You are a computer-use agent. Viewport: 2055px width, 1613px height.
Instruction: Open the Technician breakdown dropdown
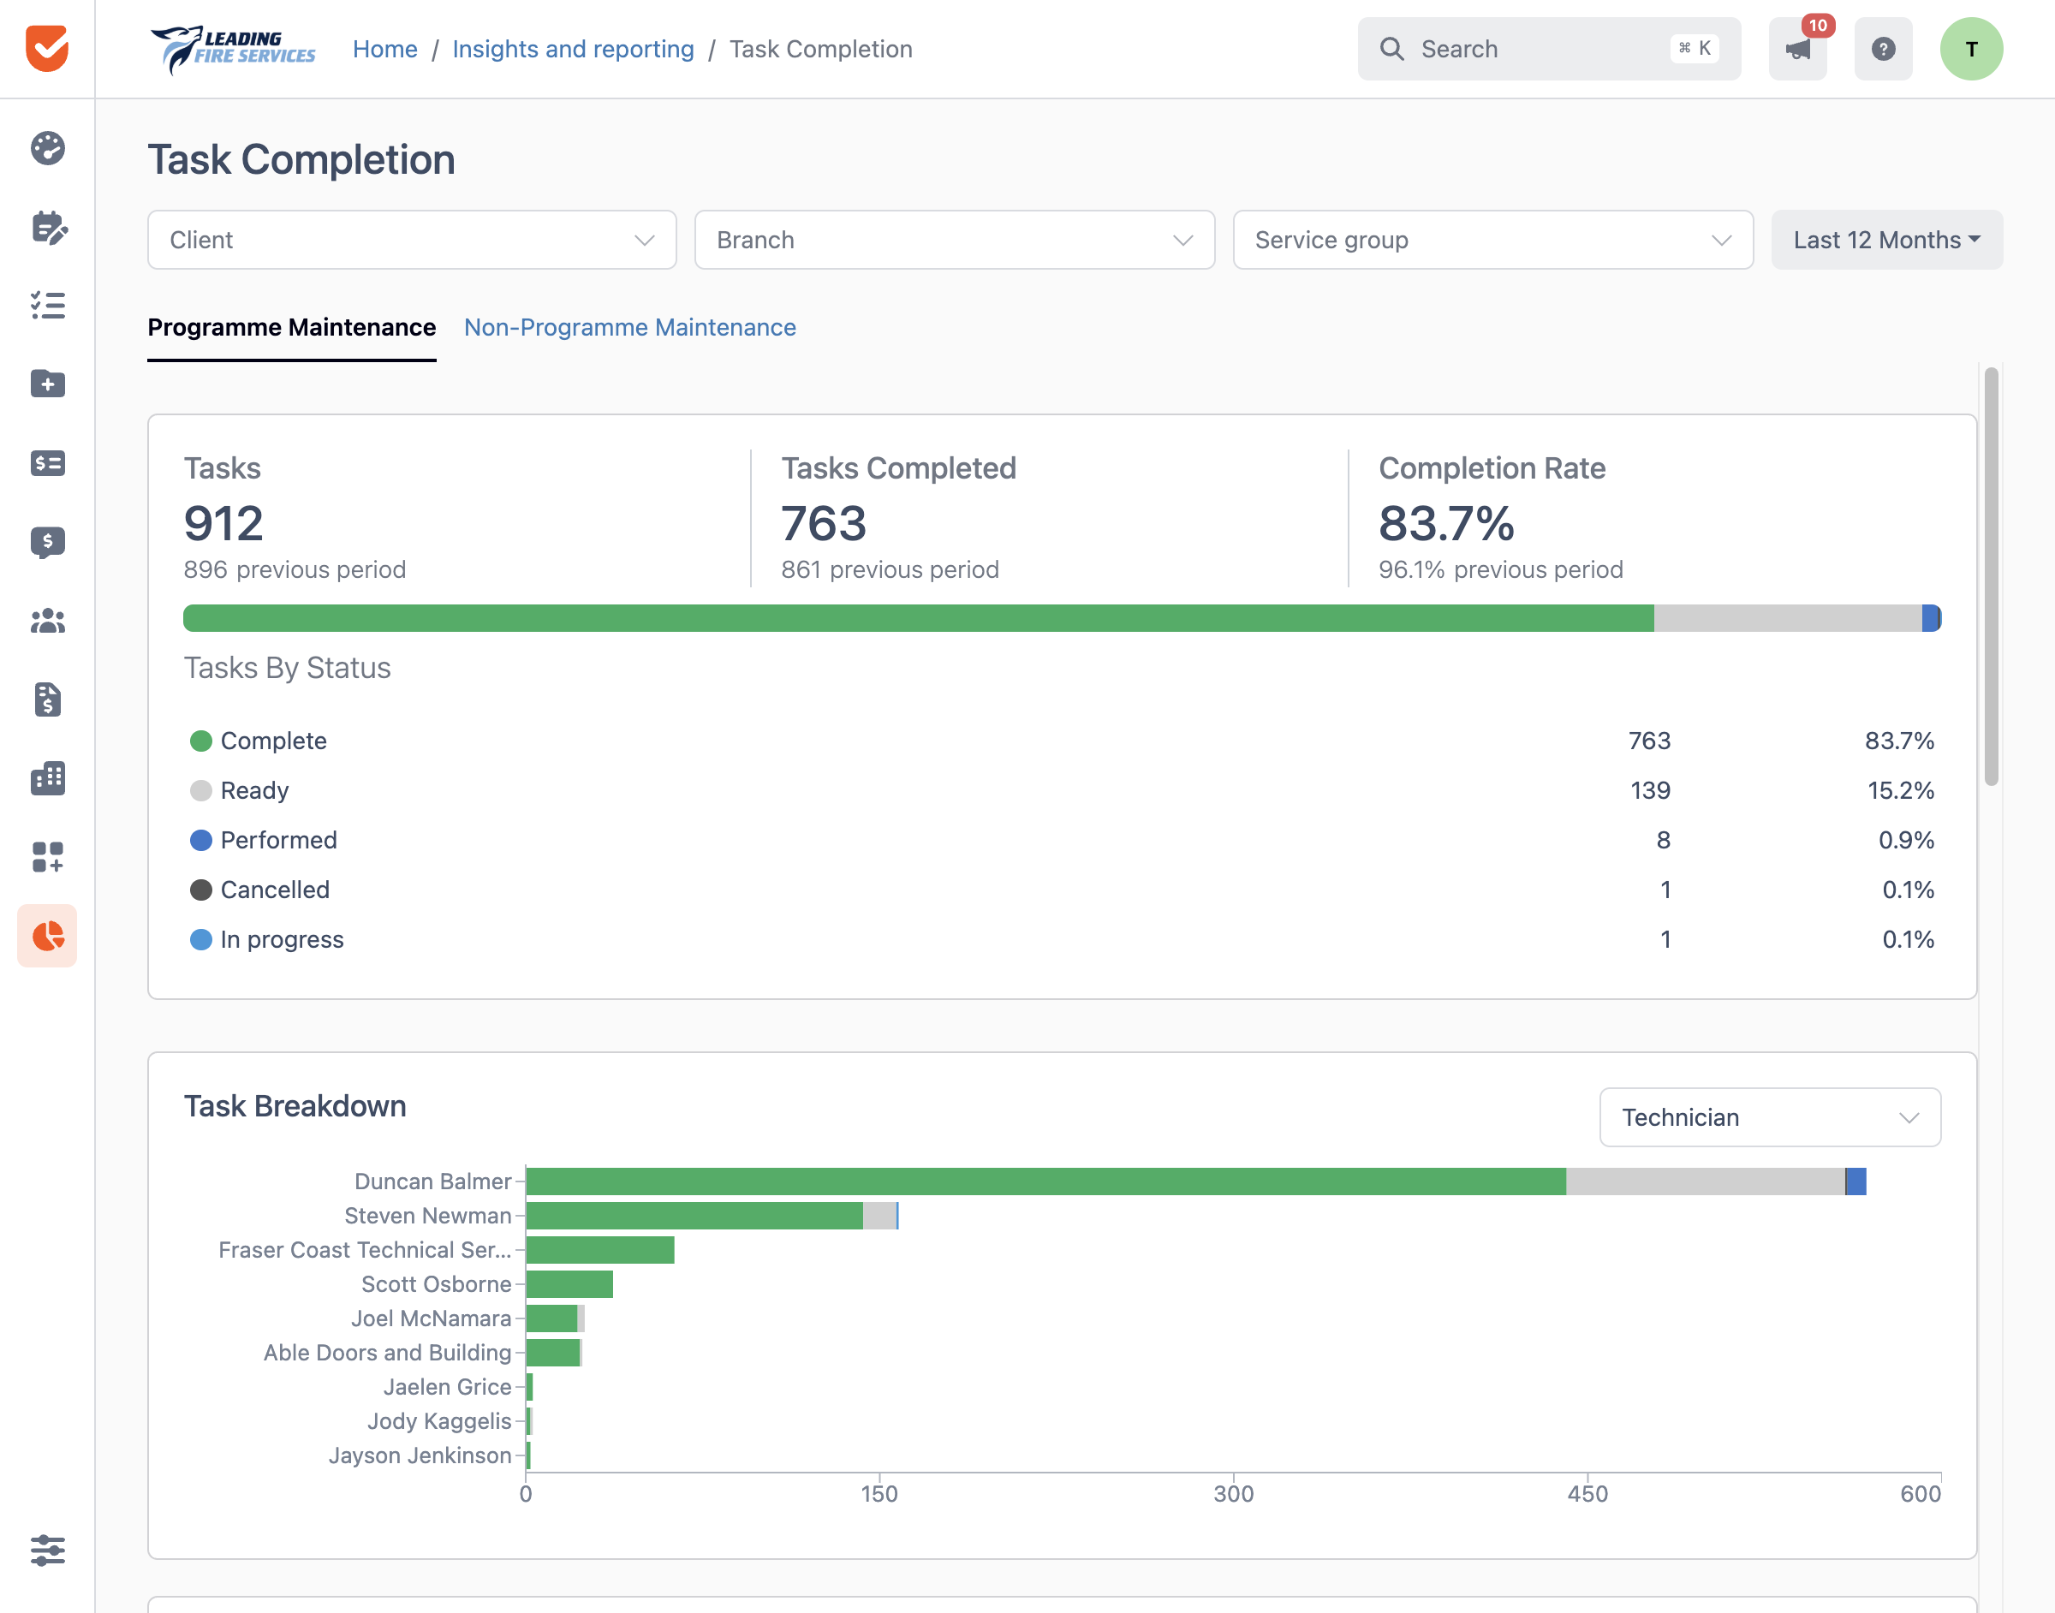pyautogui.click(x=1770, y=1117)
